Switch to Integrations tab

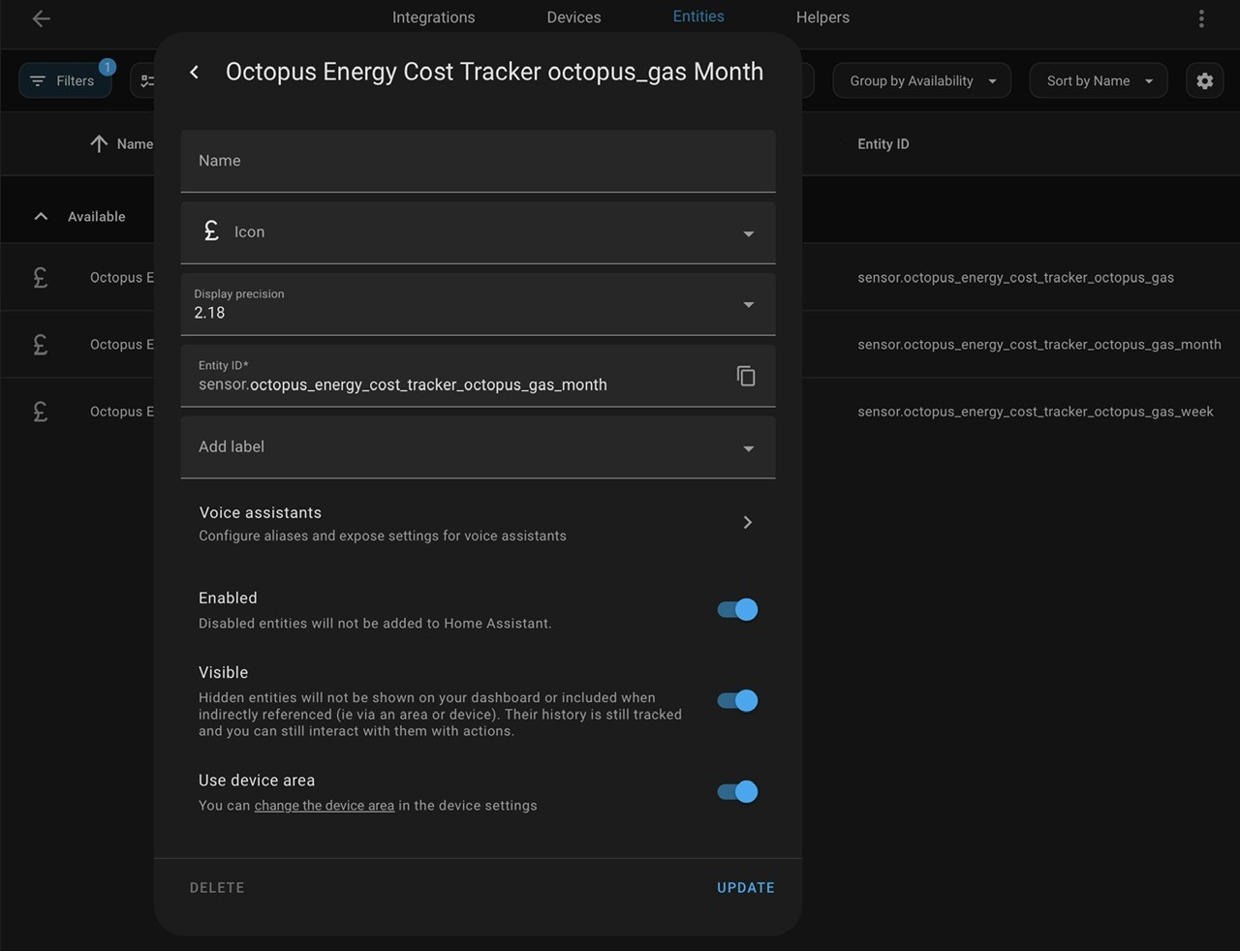[433, 17]
